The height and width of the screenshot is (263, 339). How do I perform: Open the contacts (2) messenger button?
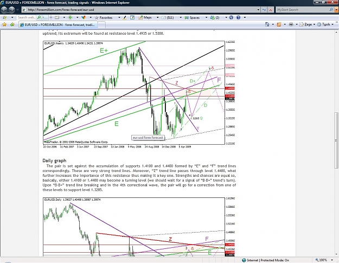tap(215, 17)
